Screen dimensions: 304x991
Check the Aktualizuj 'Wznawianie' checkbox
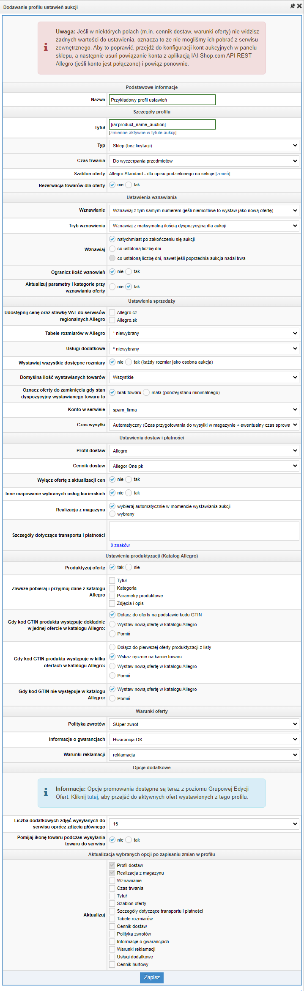click(x=112, y=881)
